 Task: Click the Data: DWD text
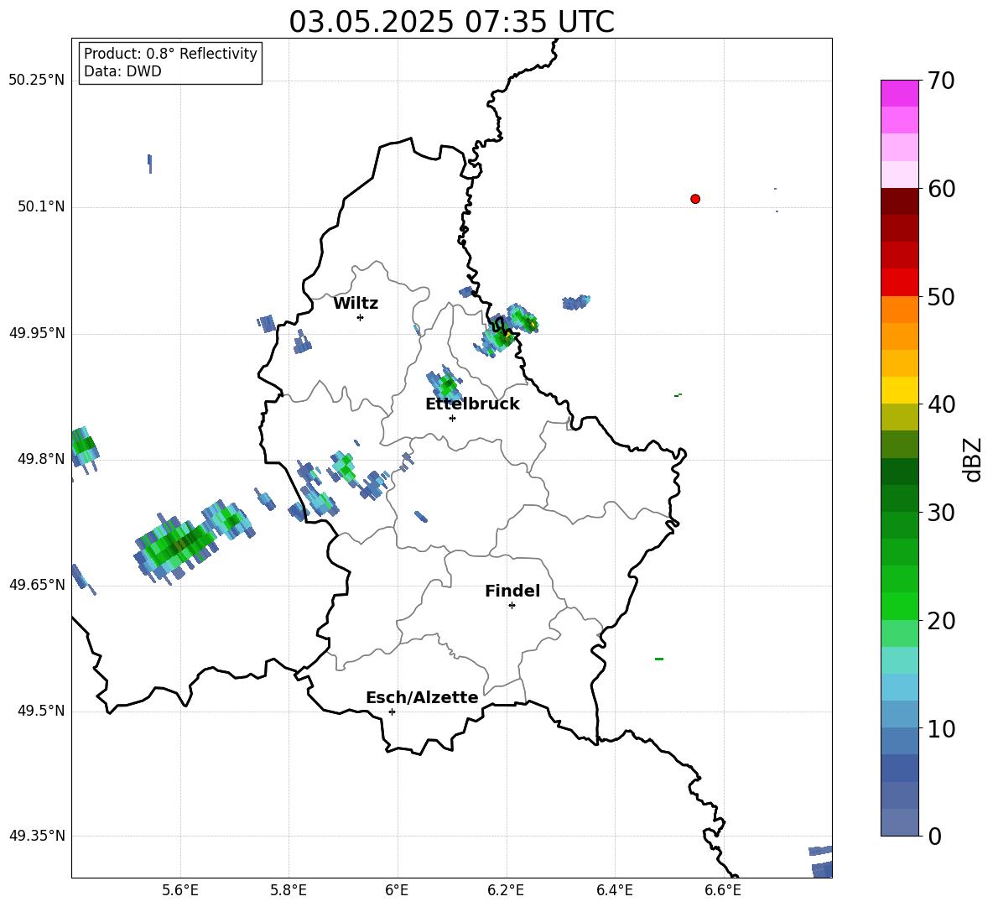(x=122, y=71)
